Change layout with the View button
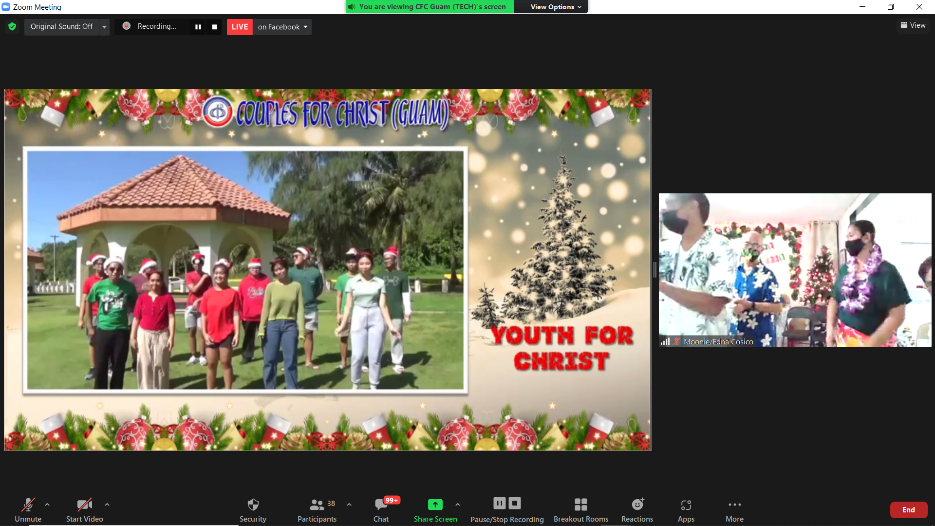The width and height of the screenshot is (935, 526). 913,25
